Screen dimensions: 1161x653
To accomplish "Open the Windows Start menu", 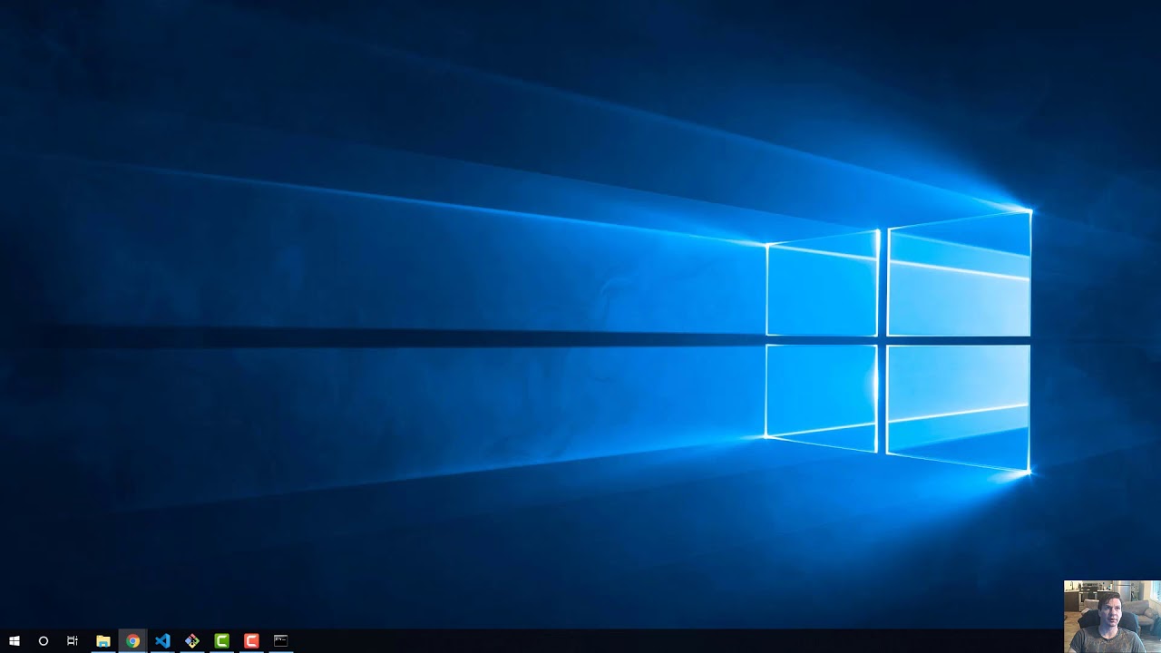I will [15, 641].
